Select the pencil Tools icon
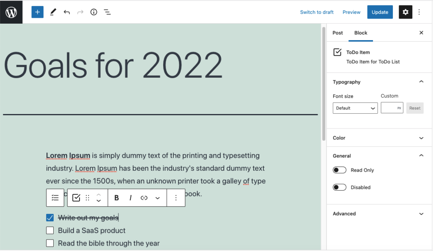Image resolution: width=433 pixels, height=251 pixels. pyautogui.click(x=53, y=12)
